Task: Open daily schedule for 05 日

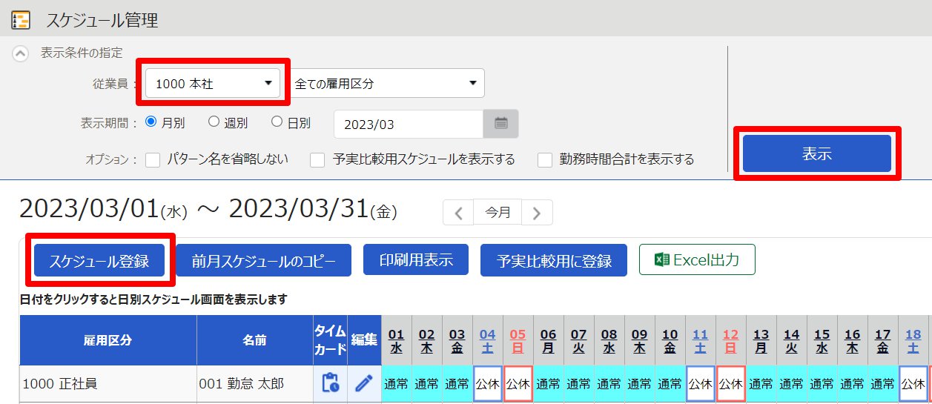Action: 518,340
